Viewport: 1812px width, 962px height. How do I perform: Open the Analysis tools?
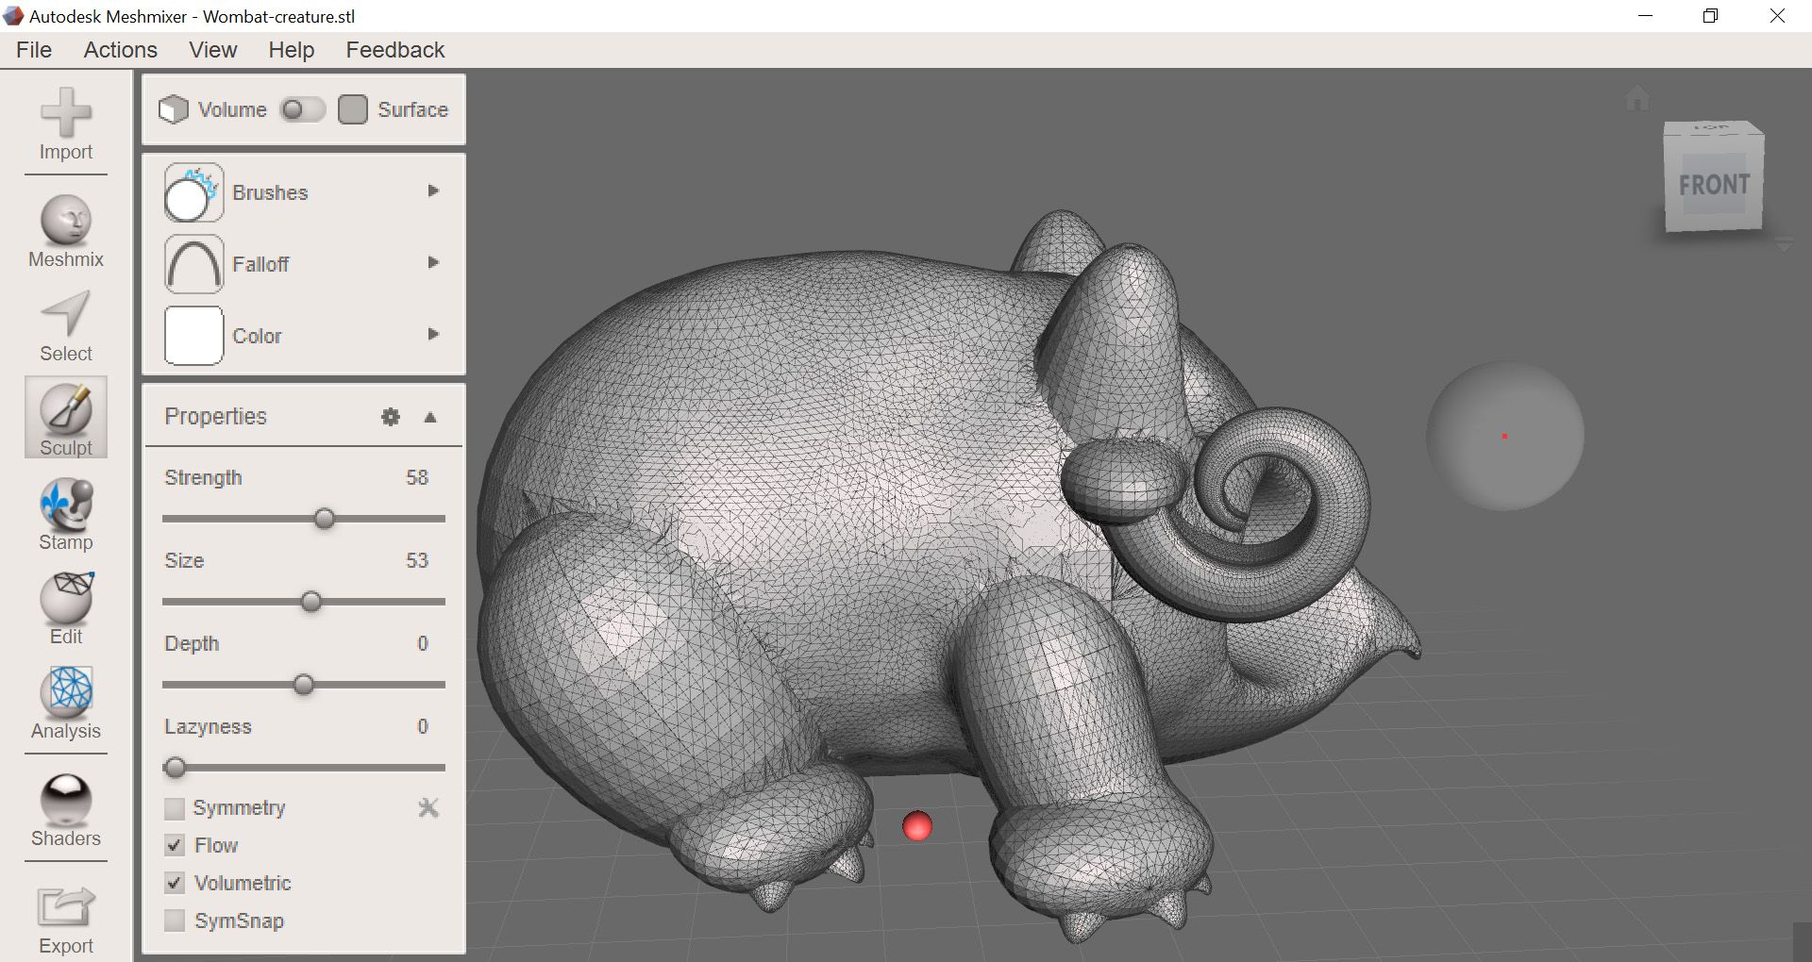[x=65, y=700]
